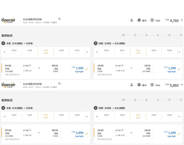The image size is (184, 145).
Task: Click the info icon next to flight IT 736 priced 2,899
Action: pos(30,130)
